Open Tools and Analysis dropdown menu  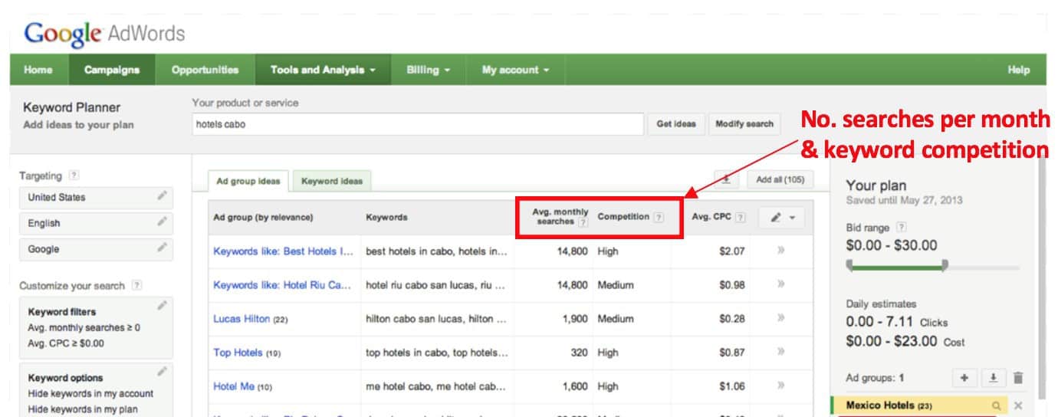[323, 70]
